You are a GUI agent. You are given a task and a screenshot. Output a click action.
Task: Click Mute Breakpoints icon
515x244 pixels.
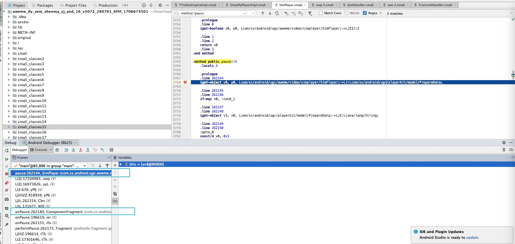(x=7, y=190)
